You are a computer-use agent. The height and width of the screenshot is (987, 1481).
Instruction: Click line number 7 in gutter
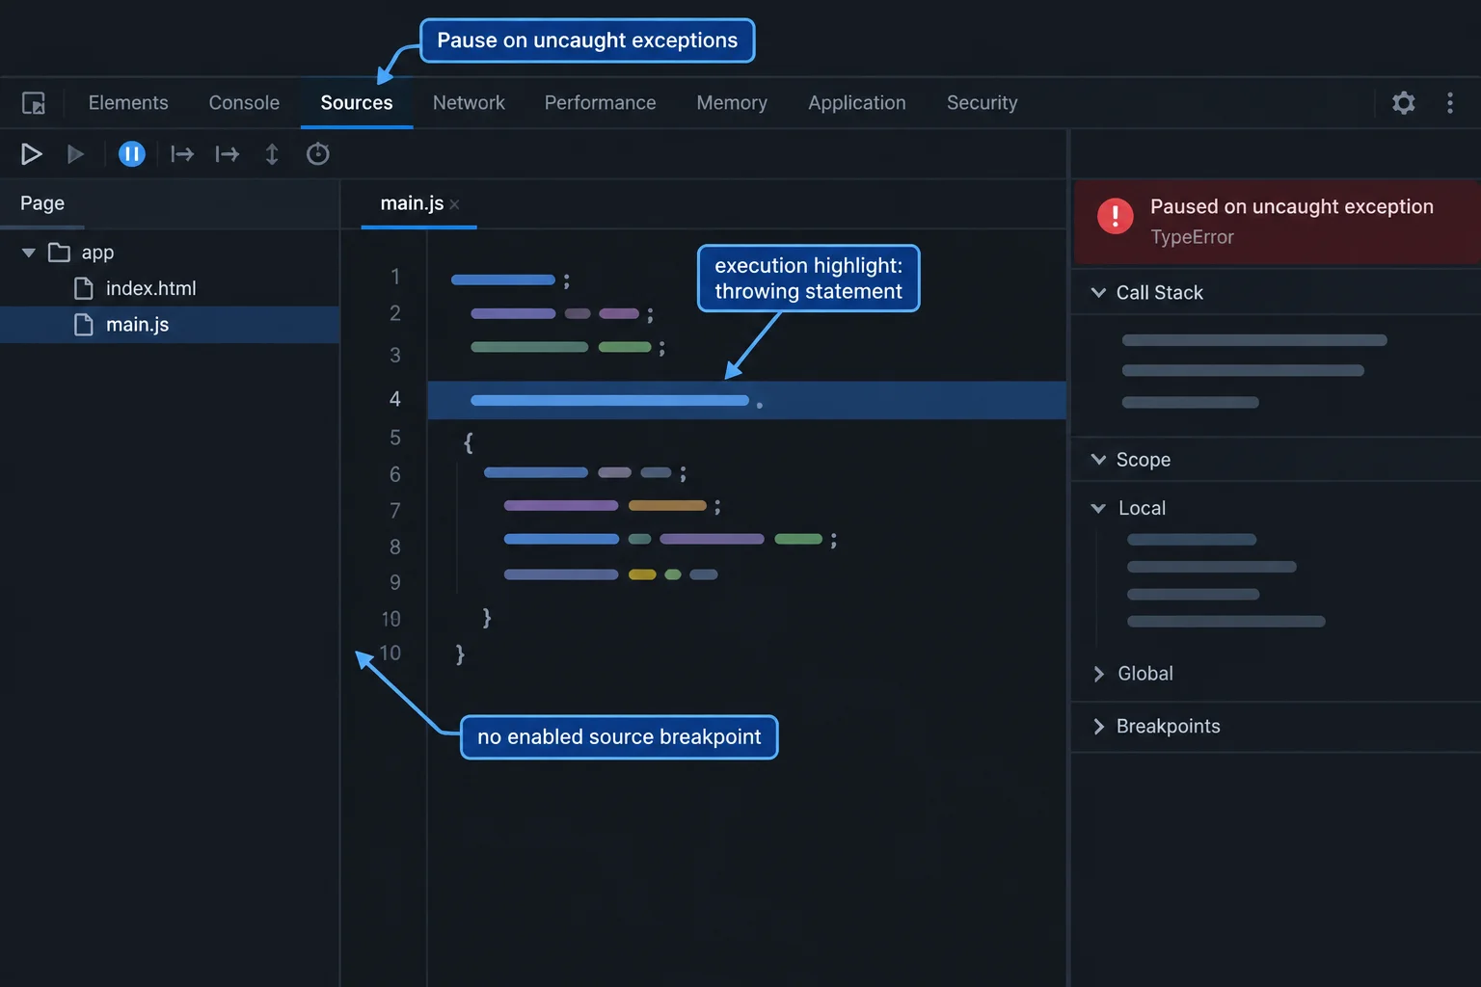coord(394,511)
